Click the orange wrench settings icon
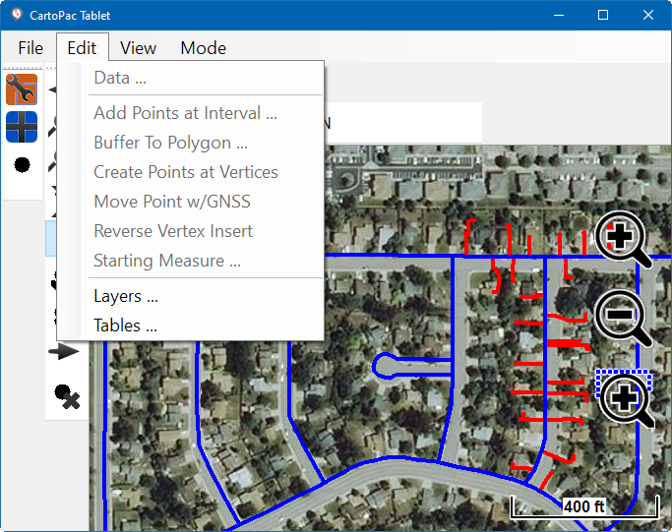 click(x=22, y=90)
